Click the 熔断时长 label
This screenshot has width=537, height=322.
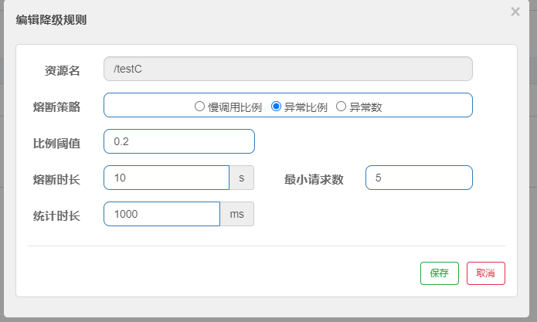pos(57,179)
